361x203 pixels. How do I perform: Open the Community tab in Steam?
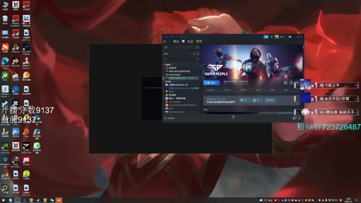click(x=190, y=42)
